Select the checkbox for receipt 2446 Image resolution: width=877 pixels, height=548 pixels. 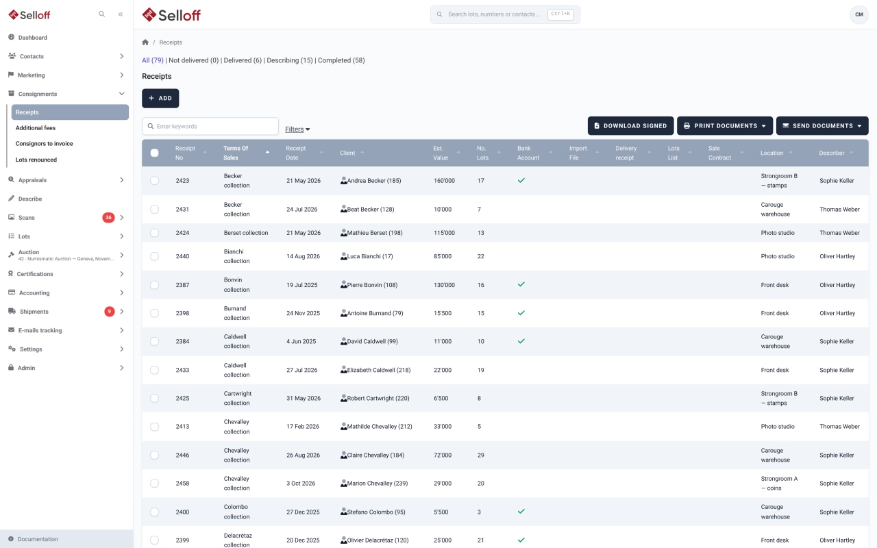tap(154, 455)
